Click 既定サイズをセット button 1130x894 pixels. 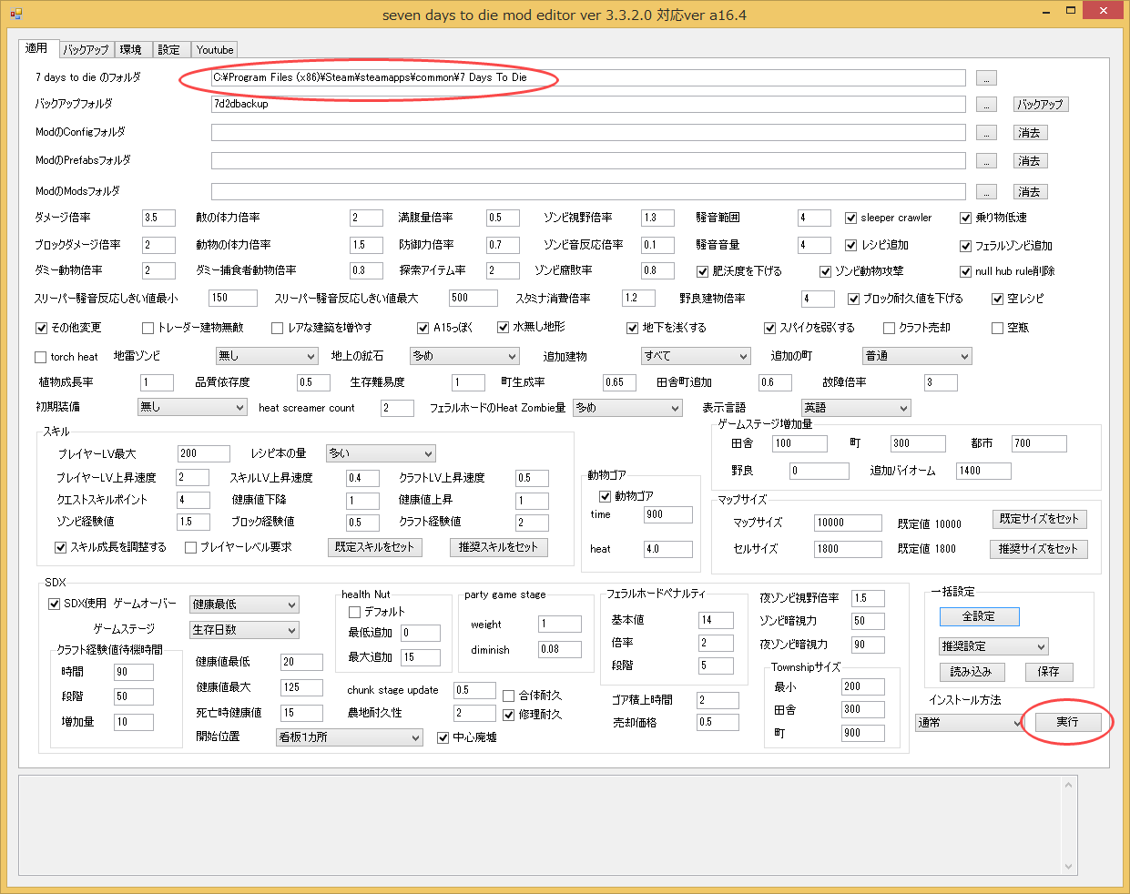tap(1039, 519)
